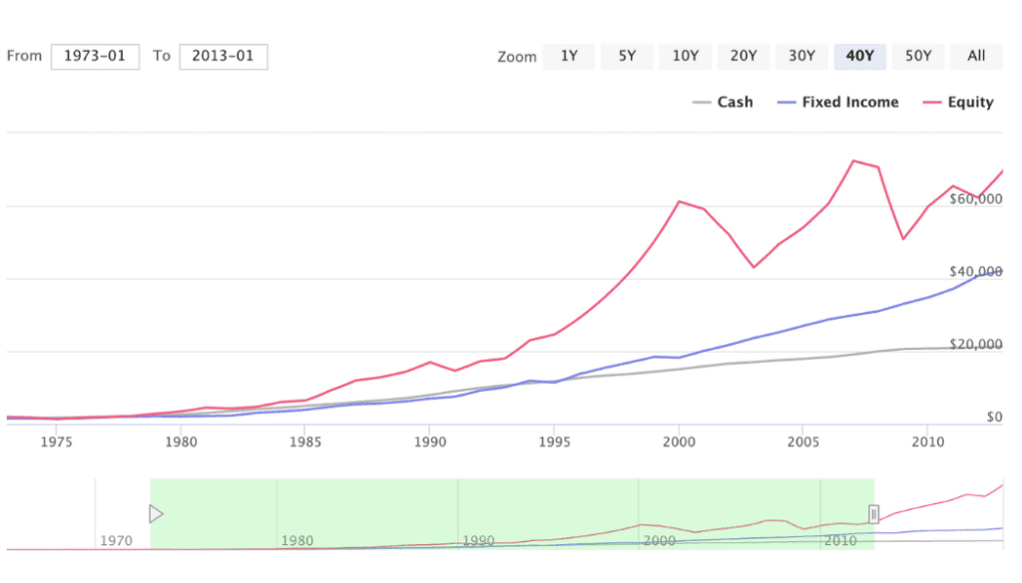Viewport: 1022px width, 583px height.
Task: Switch to the 40Y zoom preset
Action: coord(859,56)
